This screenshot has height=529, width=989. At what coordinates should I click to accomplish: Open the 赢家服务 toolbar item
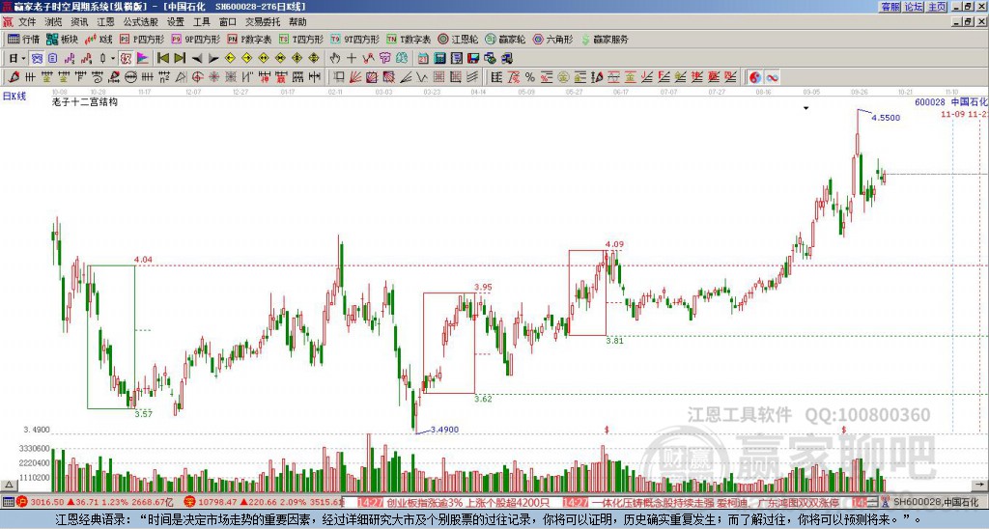click(x=605, y=39)
